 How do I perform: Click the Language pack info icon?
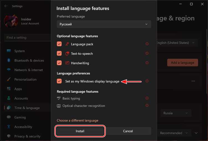click(x=147, y=44)
